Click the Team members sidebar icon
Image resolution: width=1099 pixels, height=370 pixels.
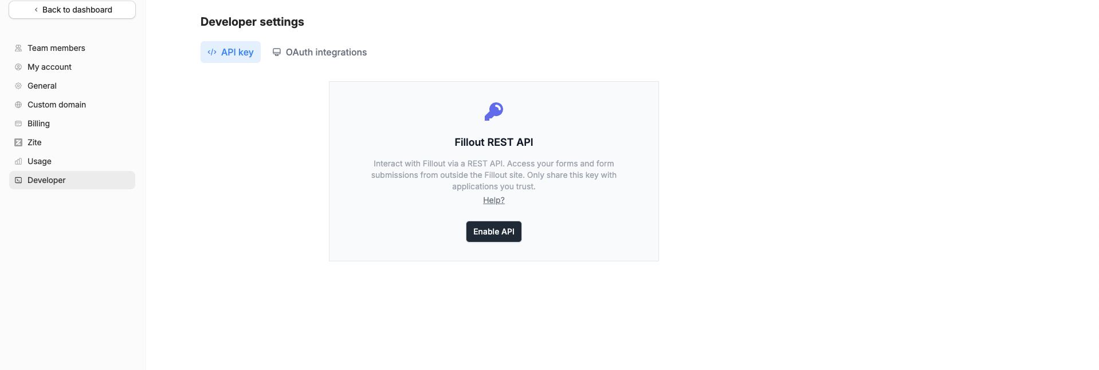(18, 48)
